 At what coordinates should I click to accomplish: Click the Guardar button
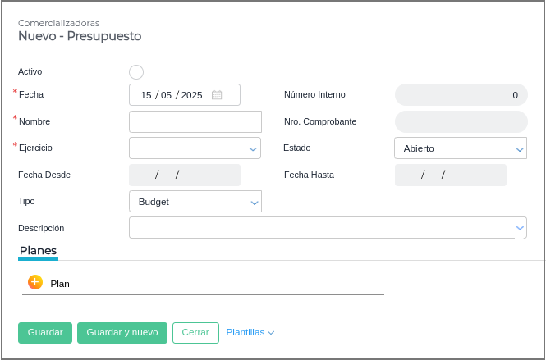click(x=45, y=332)
